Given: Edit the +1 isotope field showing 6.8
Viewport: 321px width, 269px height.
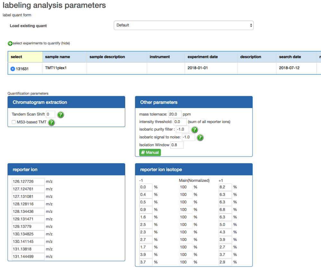Looking at the screenshot, I should click(225, 209).
